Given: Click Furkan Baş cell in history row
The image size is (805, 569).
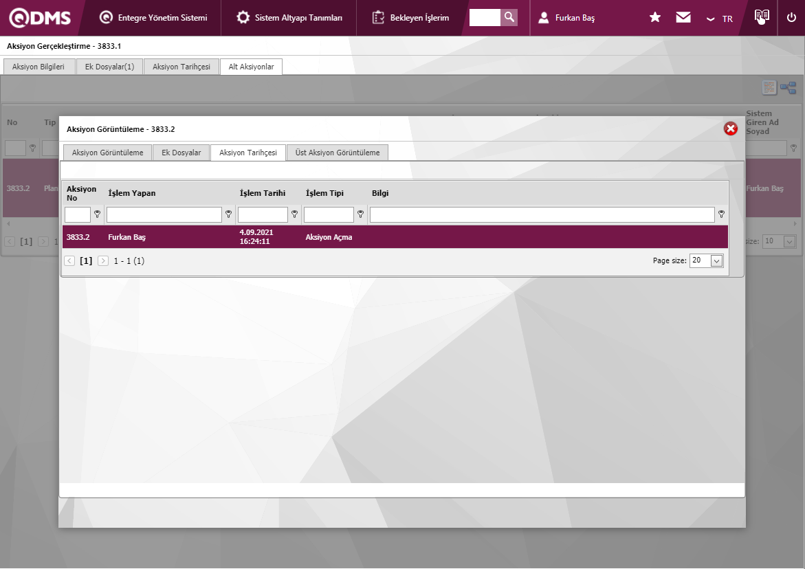Looking at the screenshot, I should click(126, 237).
